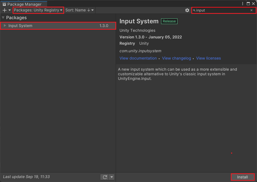Viewport: 257px width, 182px height.
Task: Open the gear settings menu
Action: (x=187, y=10)
